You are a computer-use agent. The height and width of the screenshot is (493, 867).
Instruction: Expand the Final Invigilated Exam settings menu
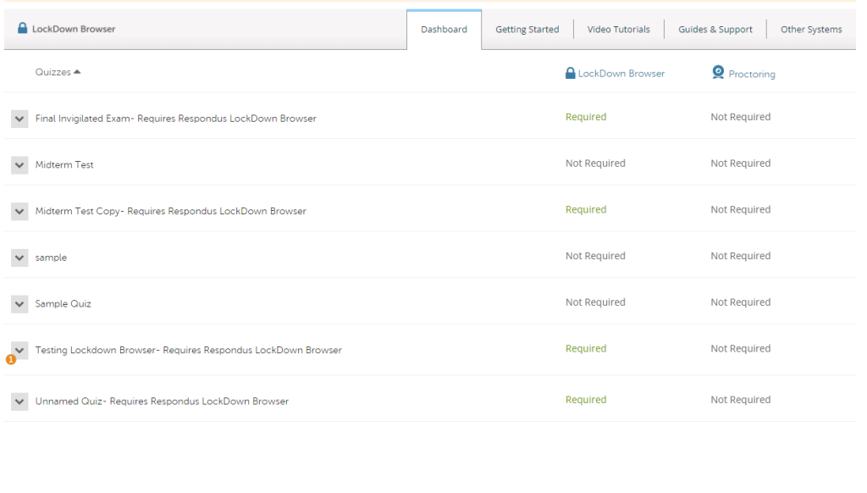(x=19, y=119)
